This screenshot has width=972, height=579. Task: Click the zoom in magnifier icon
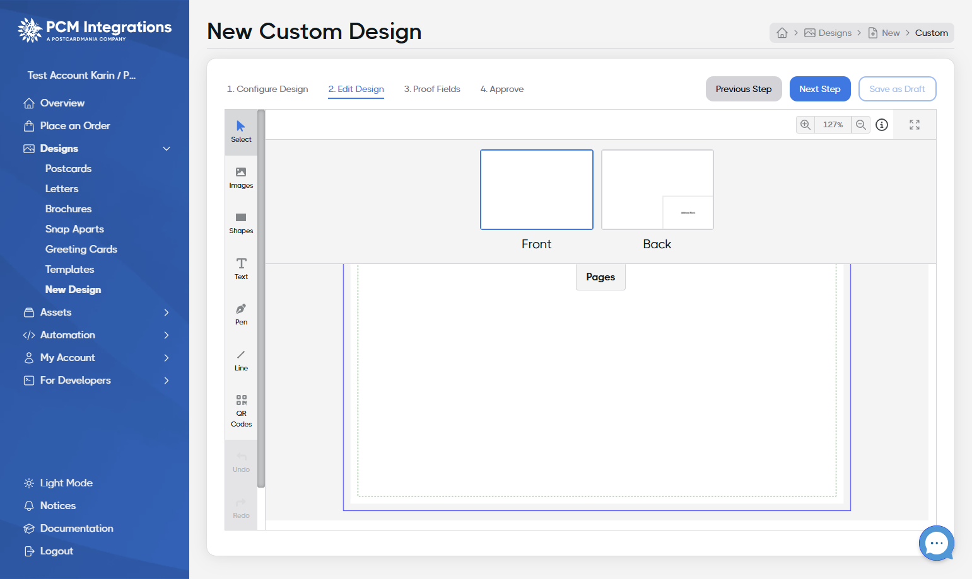point(805,125)
